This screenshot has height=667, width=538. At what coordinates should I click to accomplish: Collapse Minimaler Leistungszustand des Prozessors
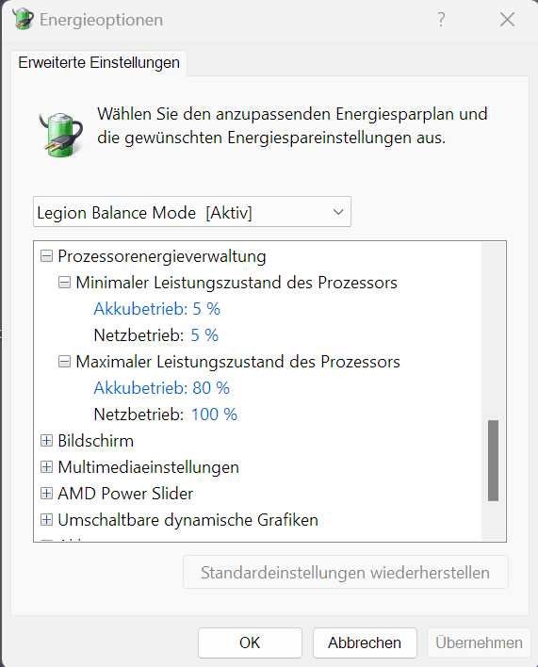pyautogui.click(x=64, y=283)
